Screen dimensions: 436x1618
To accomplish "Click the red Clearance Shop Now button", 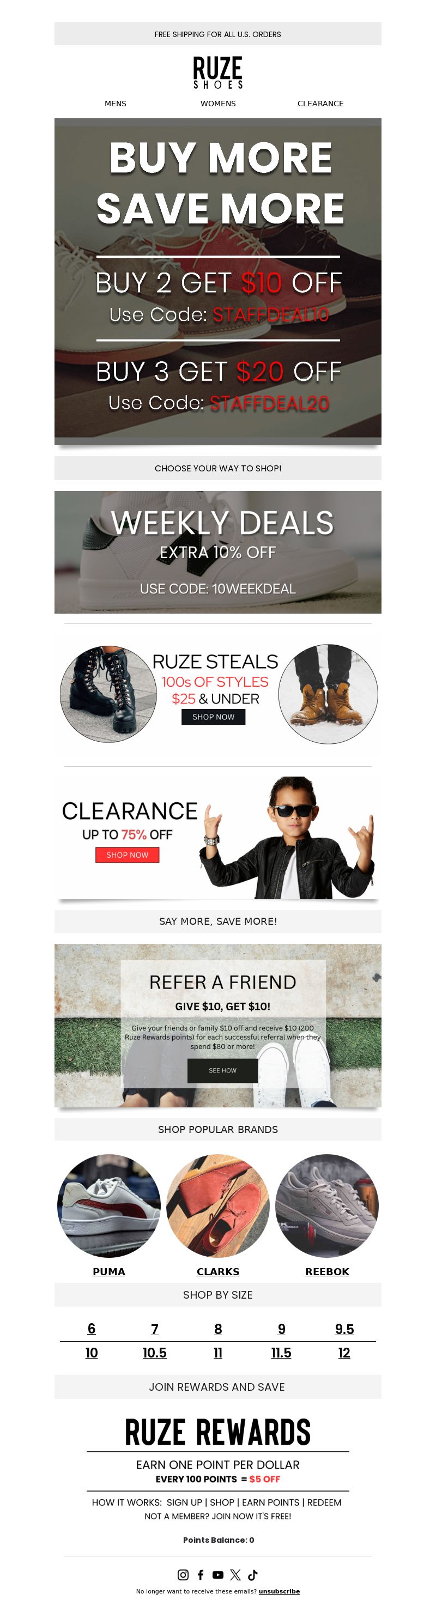I will tap(128, 855).
